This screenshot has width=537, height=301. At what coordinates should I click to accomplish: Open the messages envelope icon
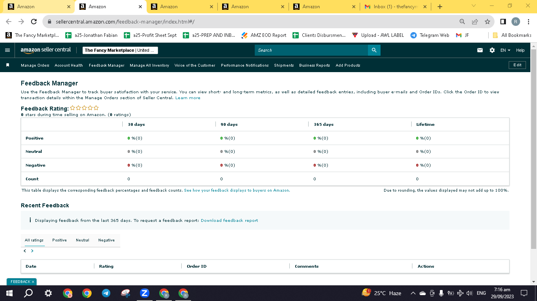[x=480, y=50]
